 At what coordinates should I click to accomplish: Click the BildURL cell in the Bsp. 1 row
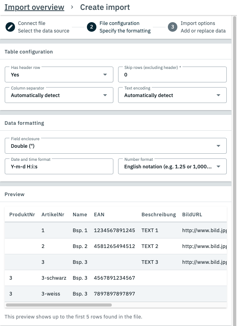204,231
